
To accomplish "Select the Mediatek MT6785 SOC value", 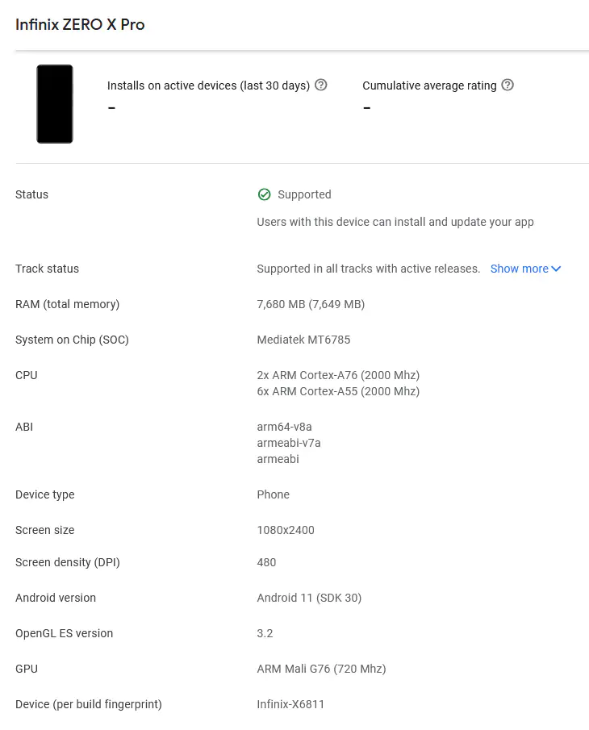I will tap(303, 340).
